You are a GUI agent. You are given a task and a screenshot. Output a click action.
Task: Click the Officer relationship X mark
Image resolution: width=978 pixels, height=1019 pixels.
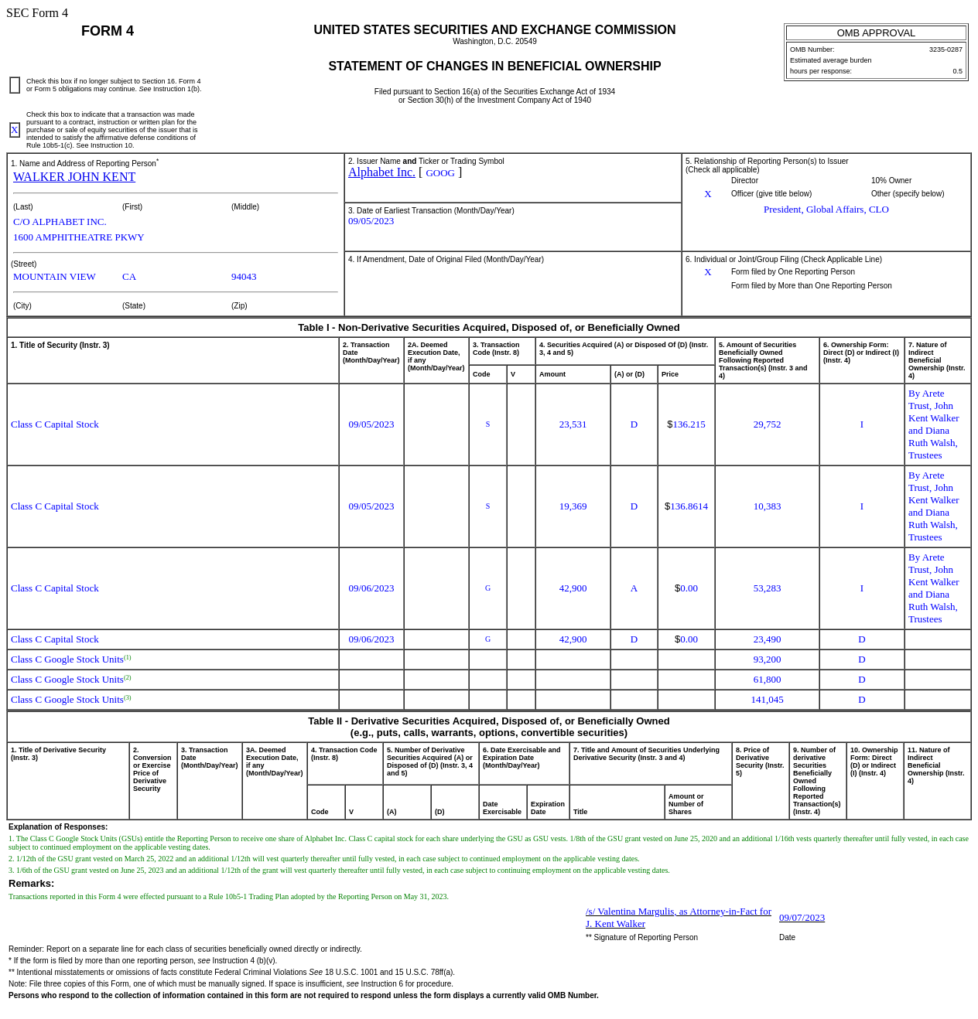708,194
